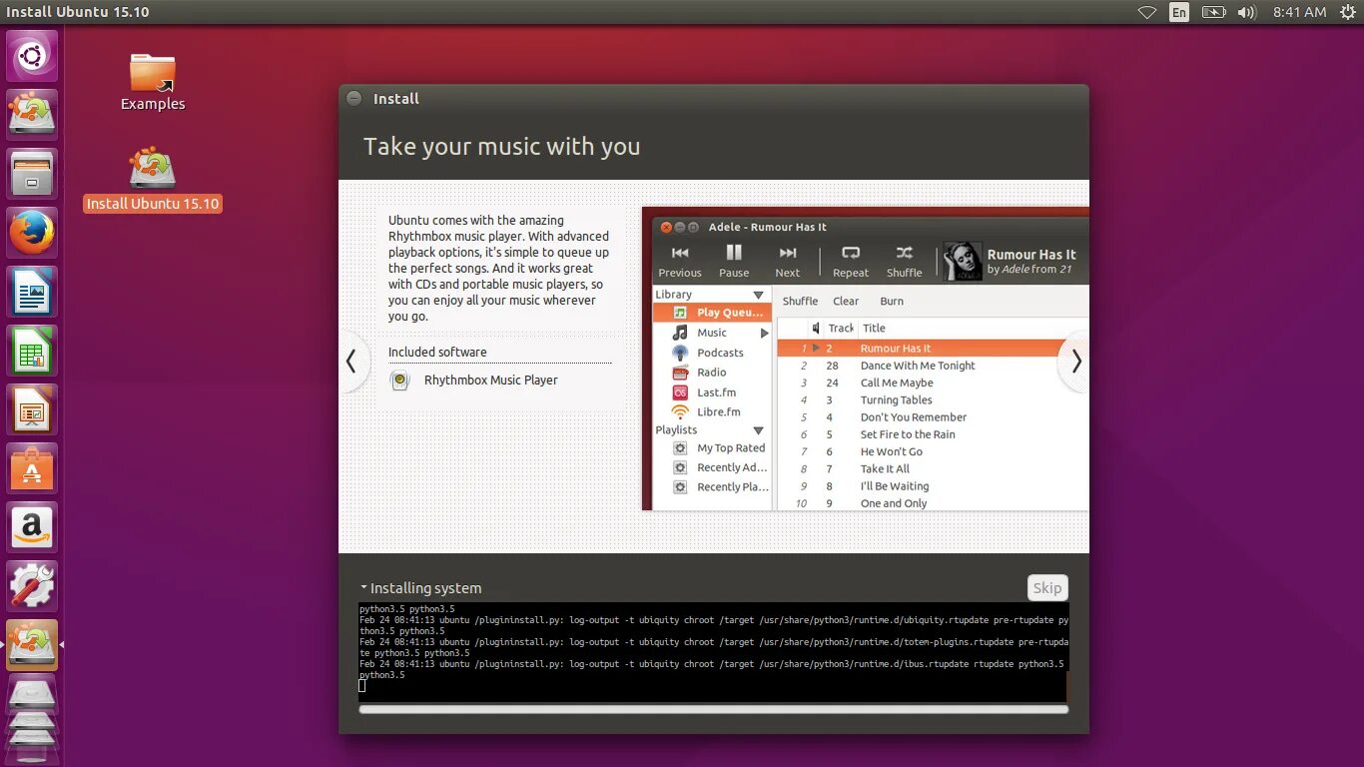The image size is (1364, 767).
Task: Open the Amazon launcher icon
Action: point(32,527)
